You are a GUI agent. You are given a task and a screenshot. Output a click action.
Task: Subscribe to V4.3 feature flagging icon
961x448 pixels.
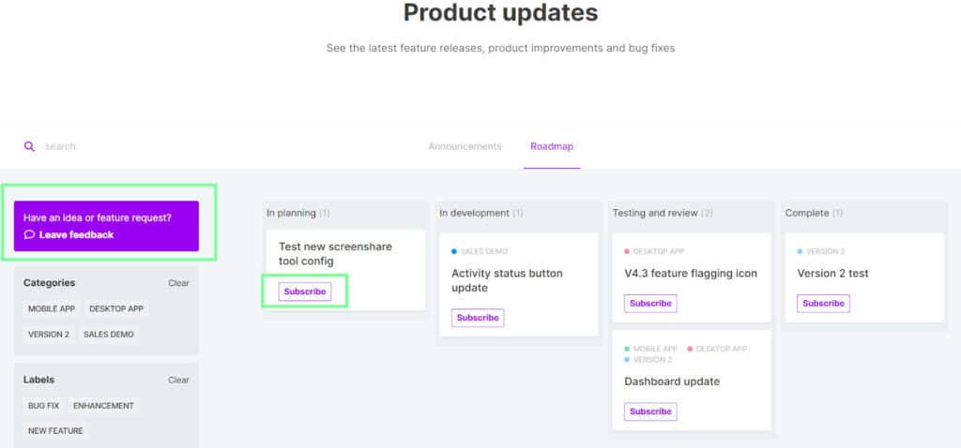(650, 304)
